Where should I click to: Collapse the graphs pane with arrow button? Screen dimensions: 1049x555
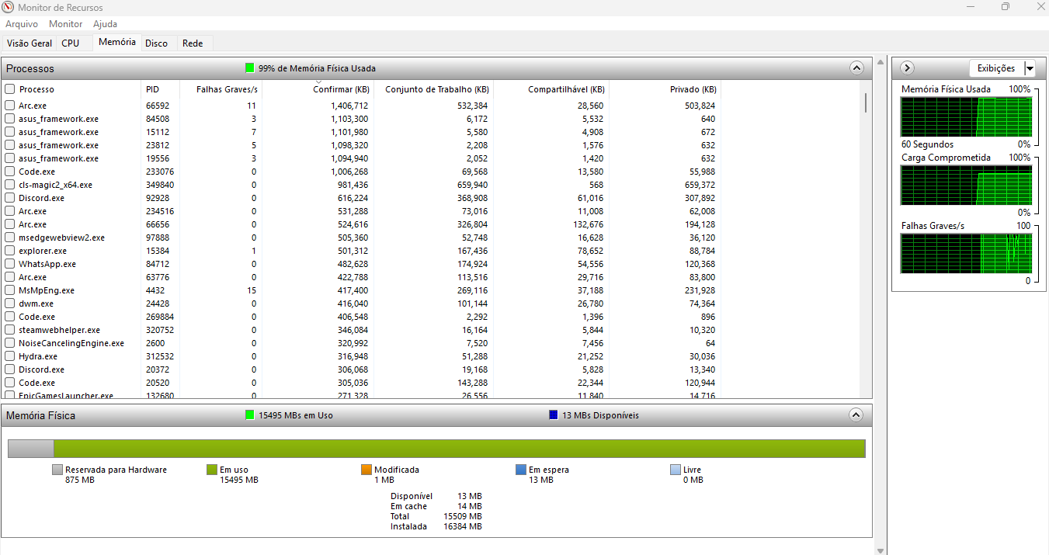click(906, 68)
